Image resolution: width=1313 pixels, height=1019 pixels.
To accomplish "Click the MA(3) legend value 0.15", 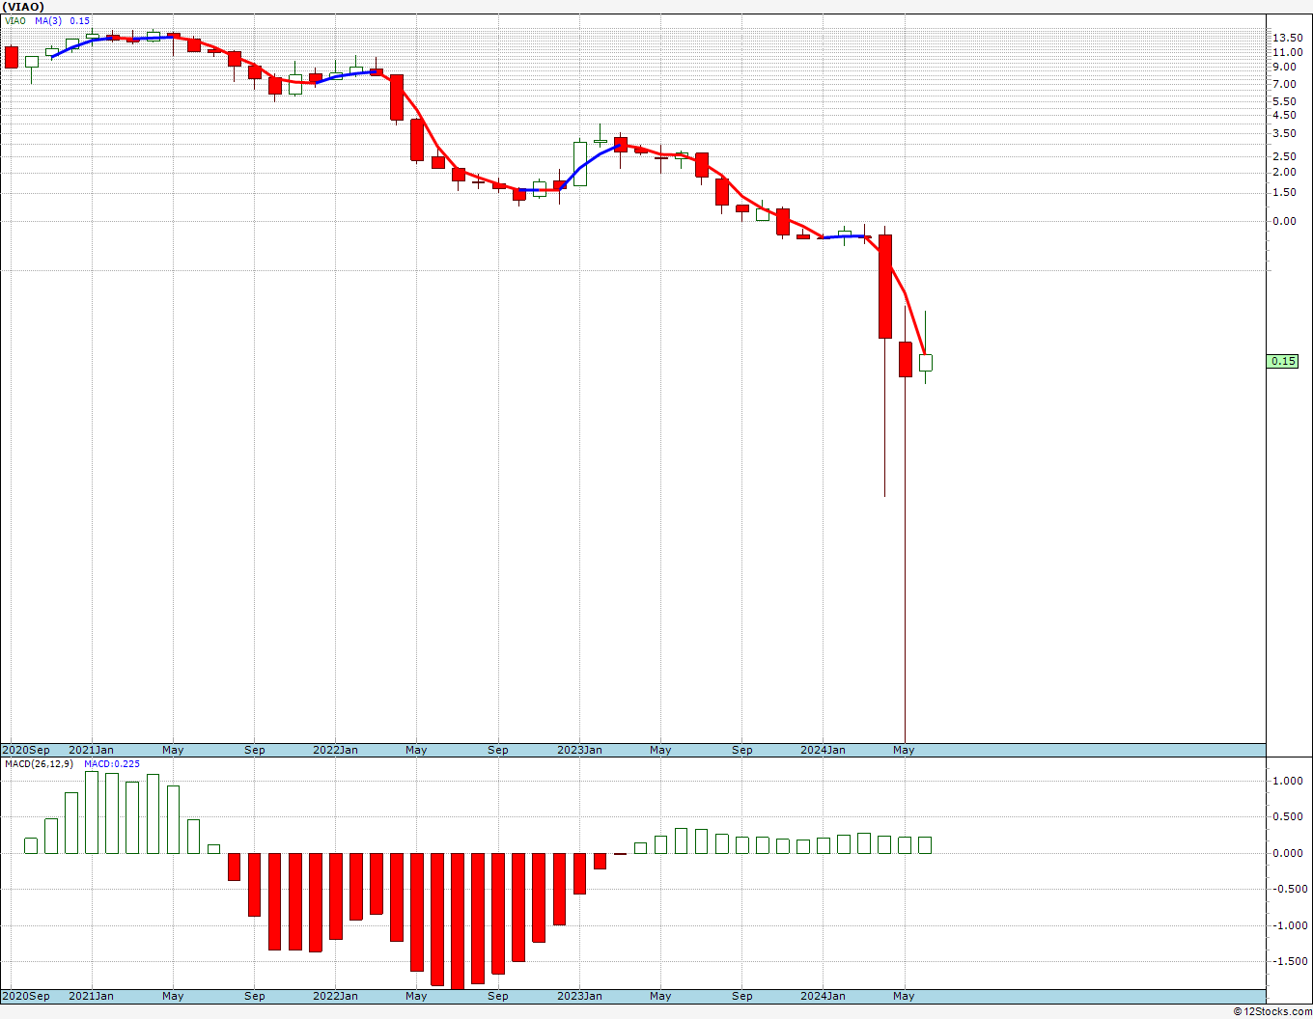I will [x=80, y=20].
